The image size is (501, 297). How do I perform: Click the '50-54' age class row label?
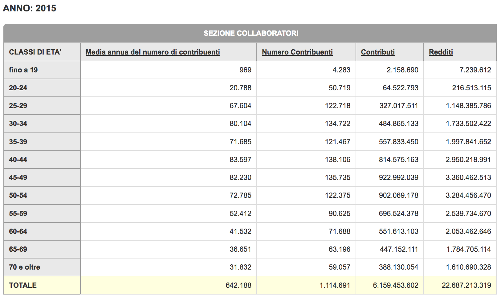(x=18, y=195)
